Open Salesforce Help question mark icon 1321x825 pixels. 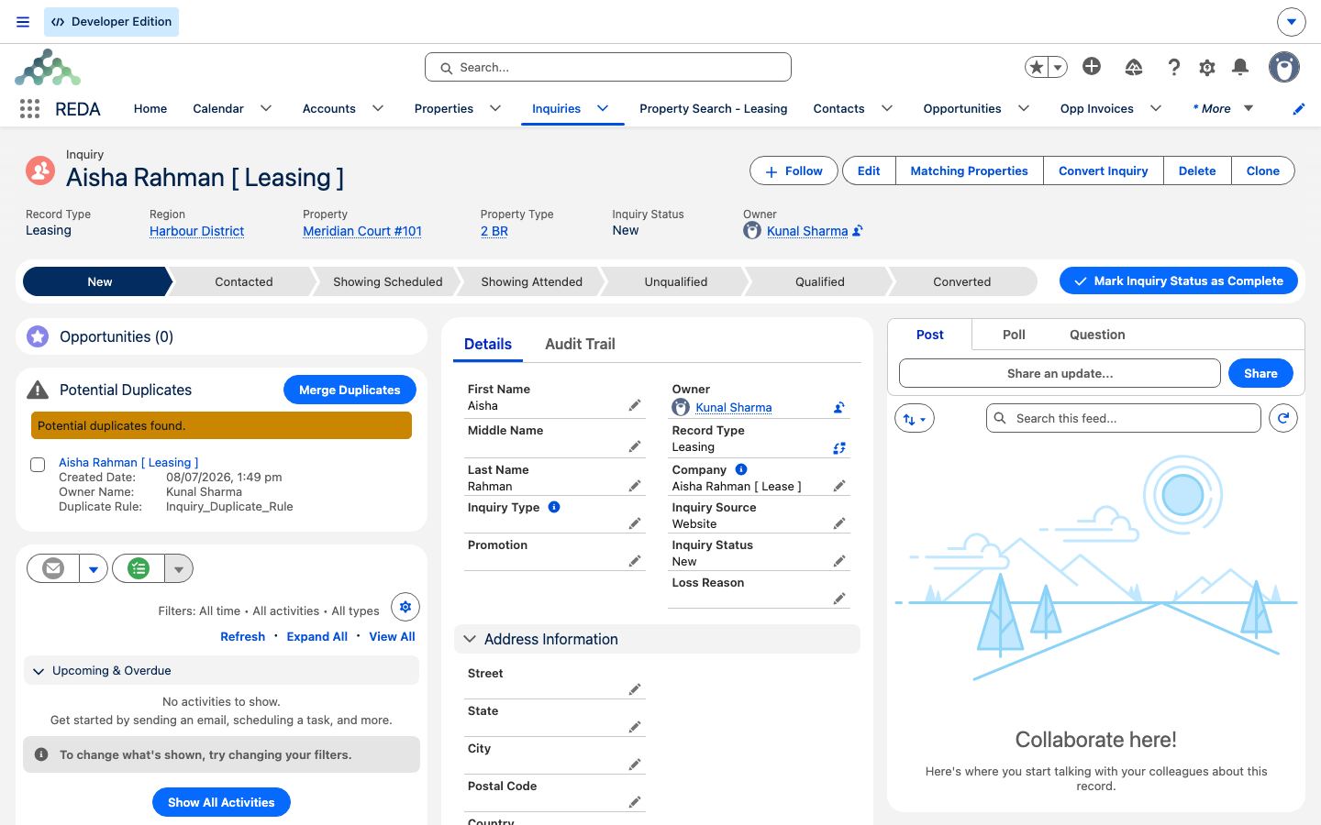(x=1173, y=67)
